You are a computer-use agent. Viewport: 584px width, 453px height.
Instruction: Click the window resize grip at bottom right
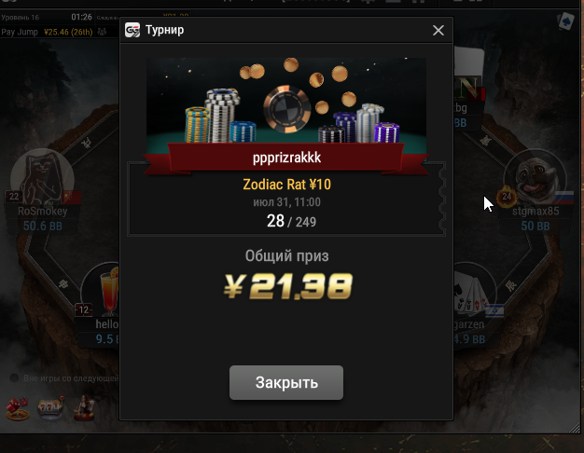tap(575, 429)
